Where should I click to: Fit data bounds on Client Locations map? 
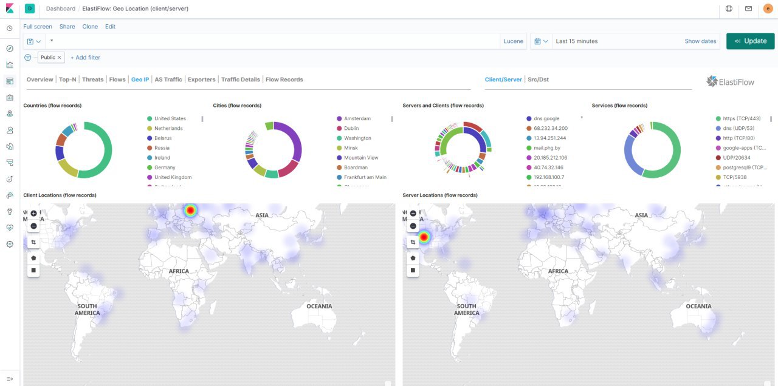33,242
